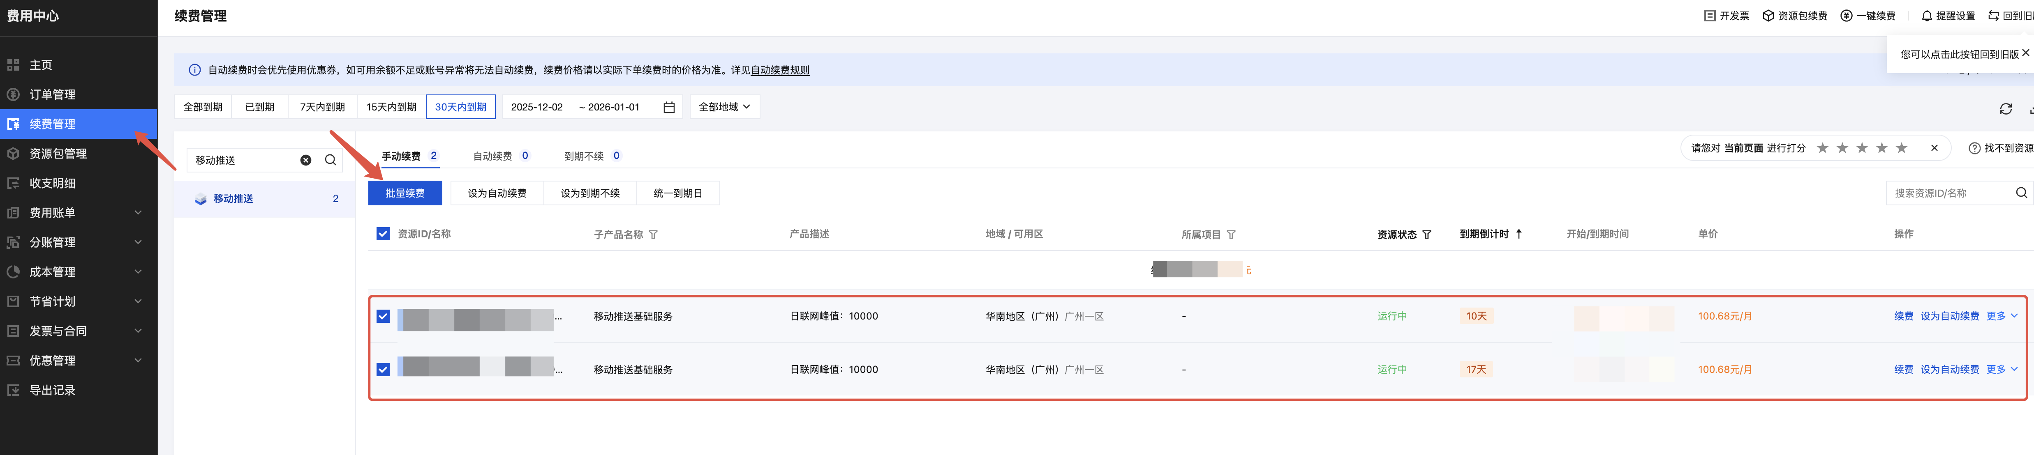2034x455 pixels.
Task: Open the date range calendar icon
Action: tap(668, 107)
